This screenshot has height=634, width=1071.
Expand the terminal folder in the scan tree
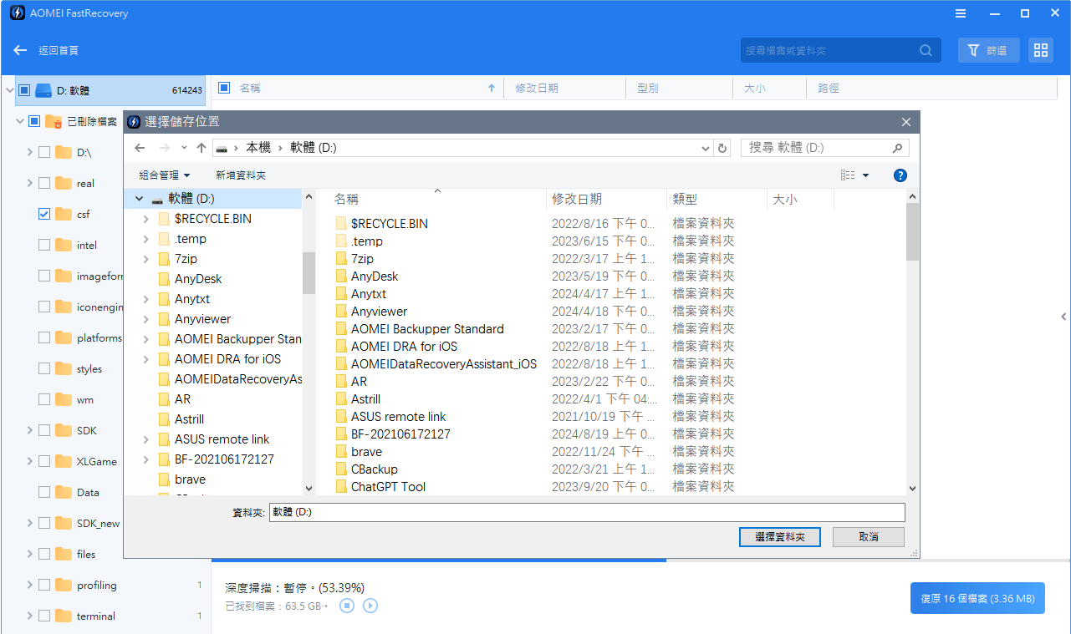pyautogui.click(x=30, y=616)
